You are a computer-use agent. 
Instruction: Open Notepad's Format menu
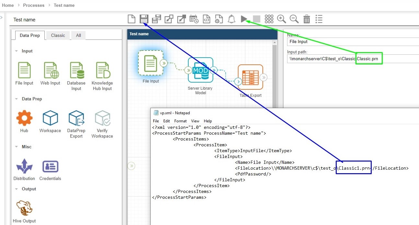coord(180,121)
